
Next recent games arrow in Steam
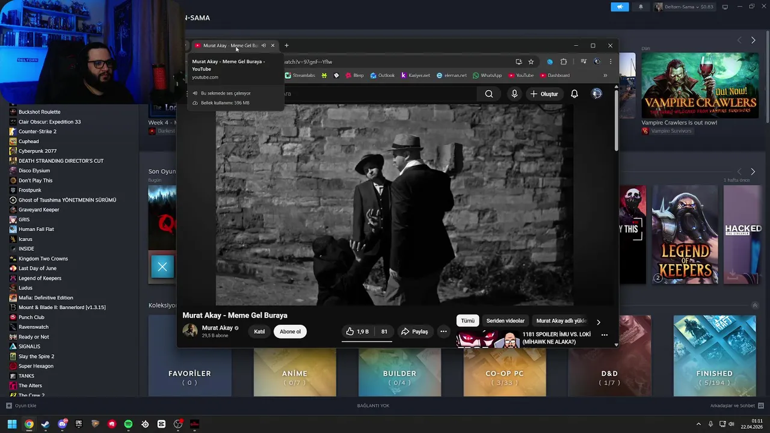coord(753,172)
